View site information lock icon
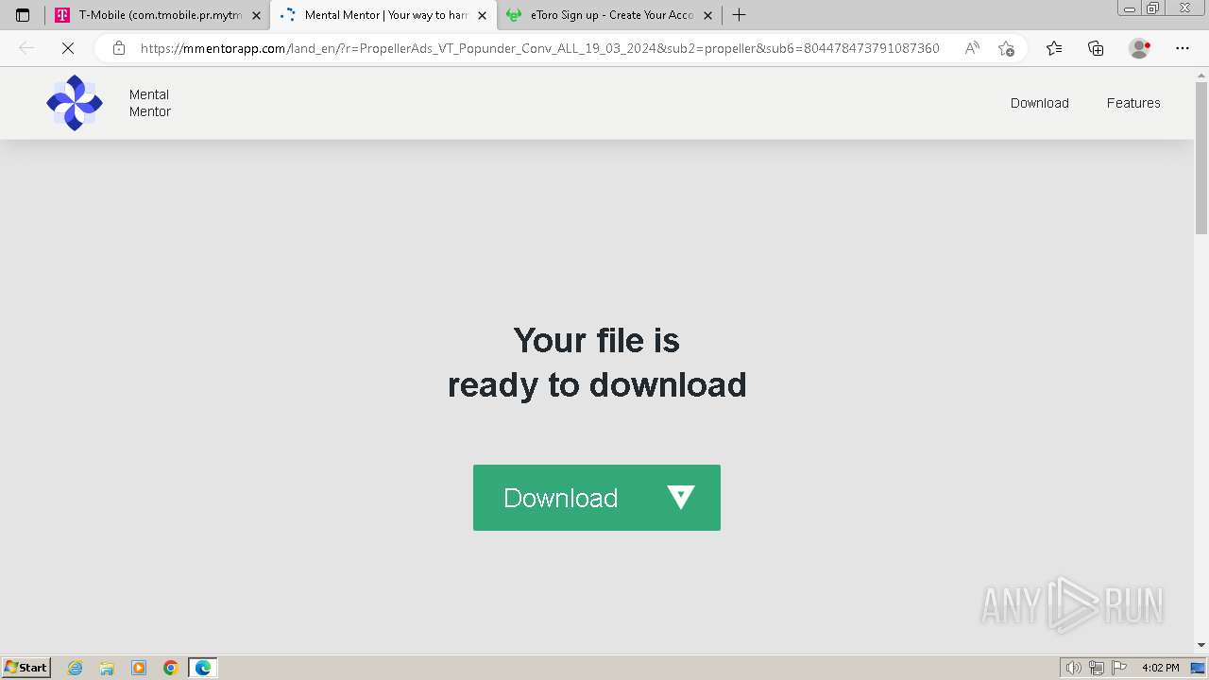1209x680 pixels. point(119,48)
